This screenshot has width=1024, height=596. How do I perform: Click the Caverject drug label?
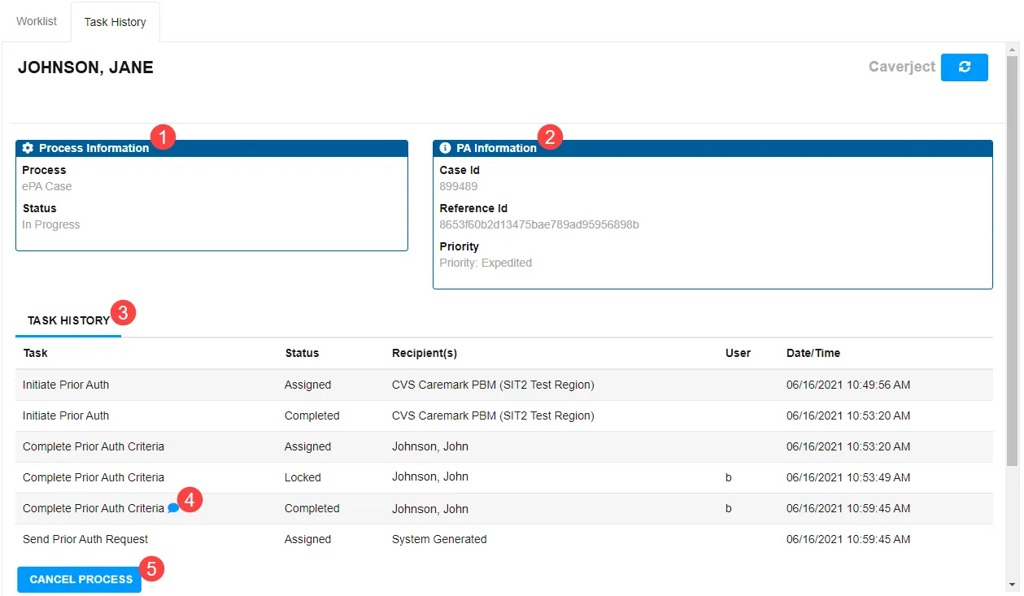point(902,67)
